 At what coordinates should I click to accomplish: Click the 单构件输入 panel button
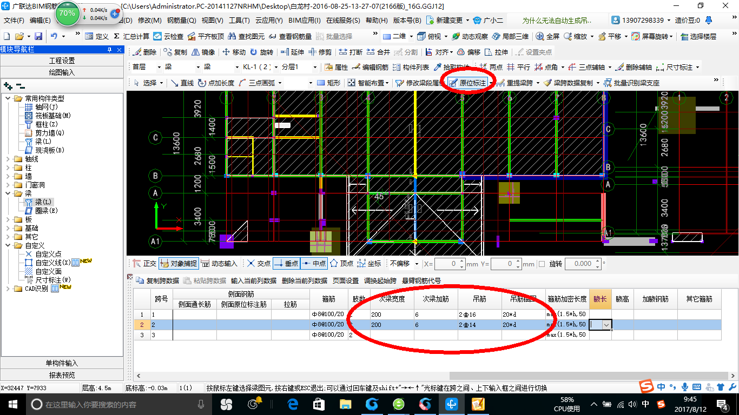click(62, 363)
